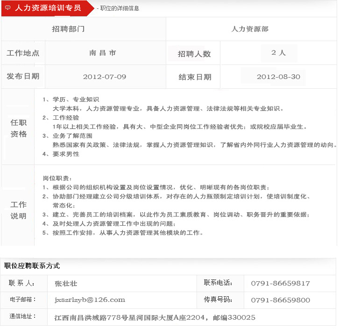Select the 人力资源培训专员 title tab
Image resolution: width=339 pixels, height=329 pixels.
48,8
